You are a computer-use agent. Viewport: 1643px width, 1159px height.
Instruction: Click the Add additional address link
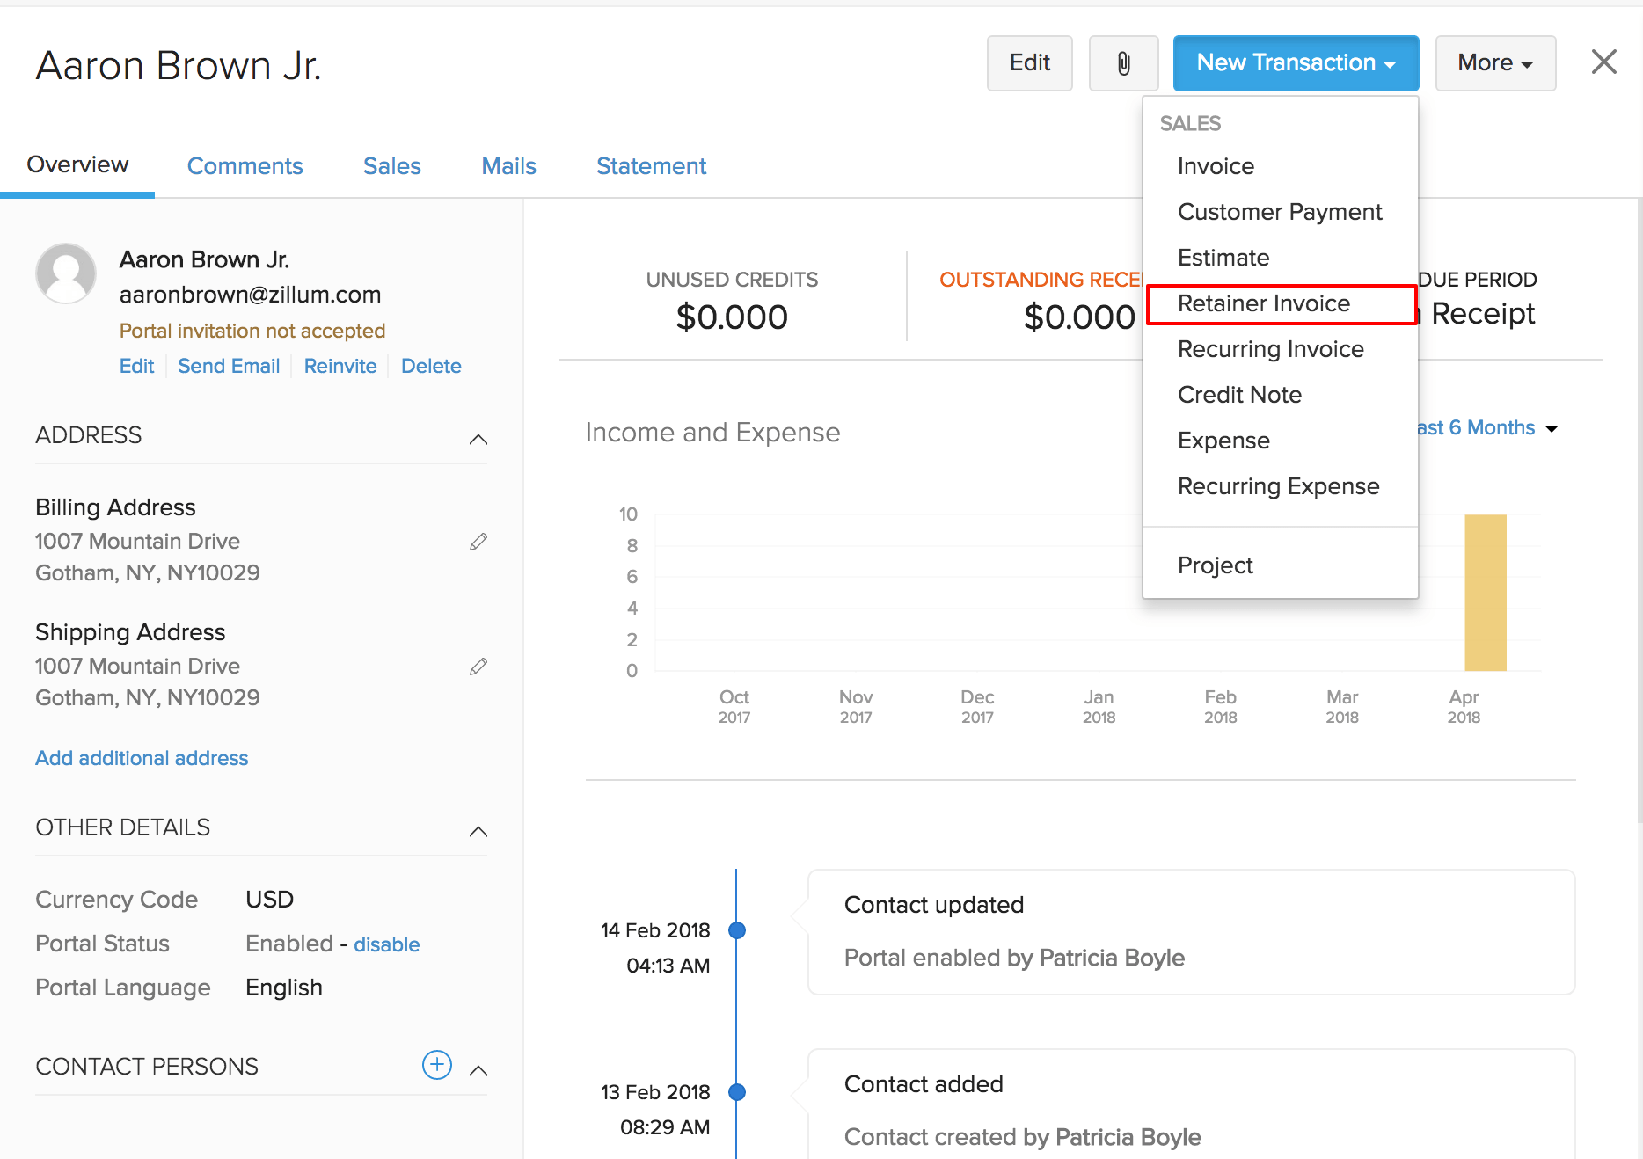[142, 758]
